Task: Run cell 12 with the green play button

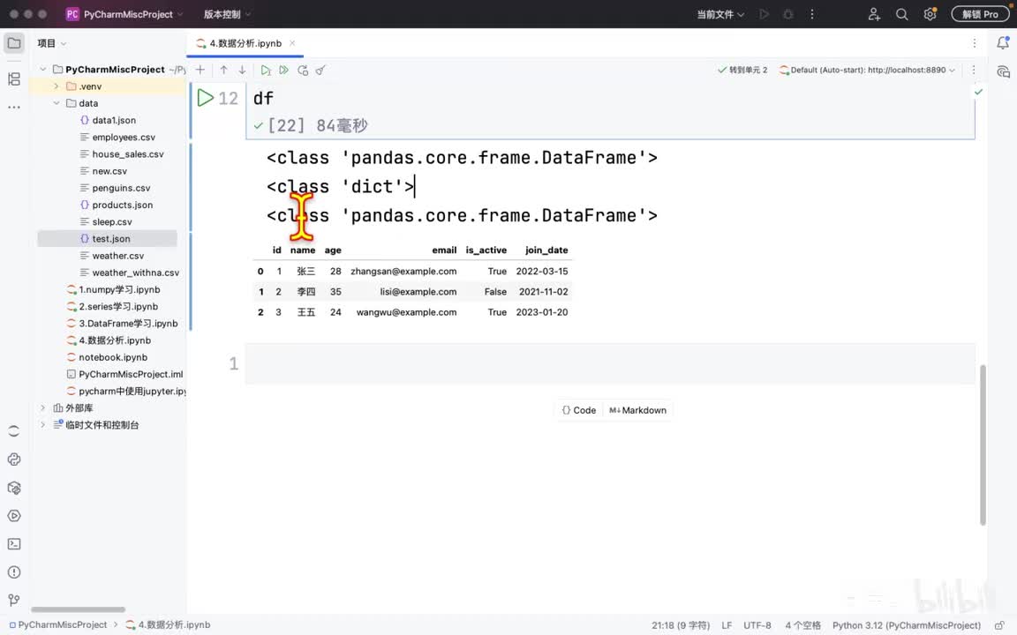Action: click(x=205, y=98)
